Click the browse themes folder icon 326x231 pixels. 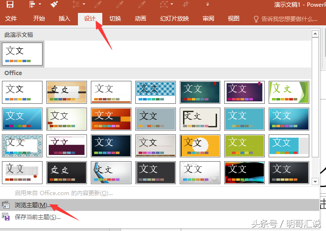pos(6,205)
